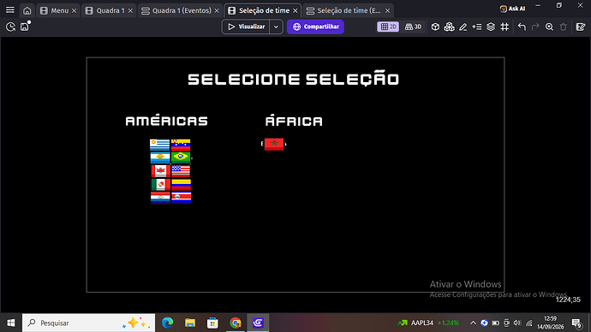Viewport: 591px width, 332px height.
Task: Open the Objects panel cube icon
Action: (x=435, y=27)
